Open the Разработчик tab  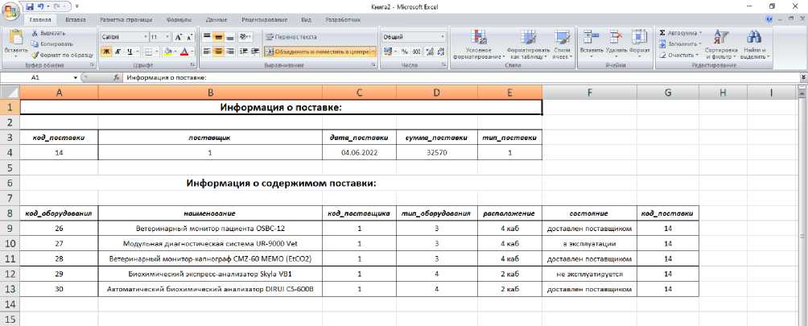point(343,19)
